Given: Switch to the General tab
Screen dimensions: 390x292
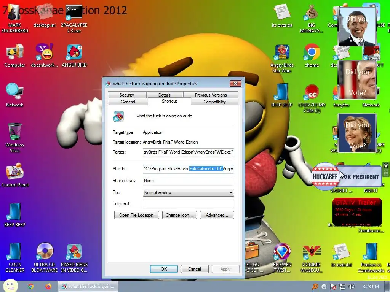Looking at the screenshot, I should [128, 102].
